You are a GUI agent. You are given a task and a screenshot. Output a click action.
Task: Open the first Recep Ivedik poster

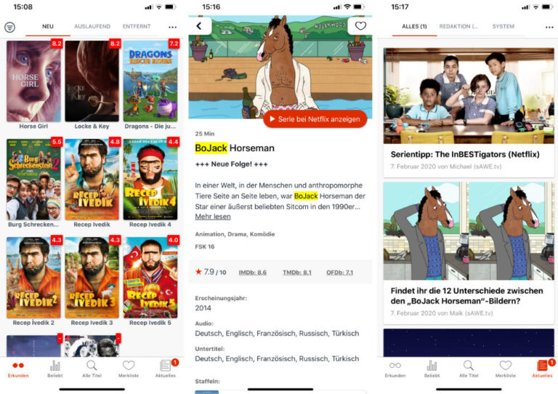pos(92,180)
